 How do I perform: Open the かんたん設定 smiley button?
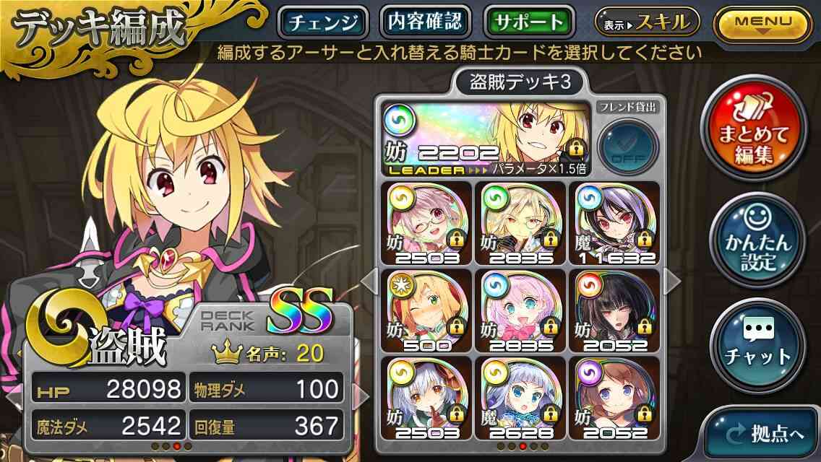(x=757, y=240)
